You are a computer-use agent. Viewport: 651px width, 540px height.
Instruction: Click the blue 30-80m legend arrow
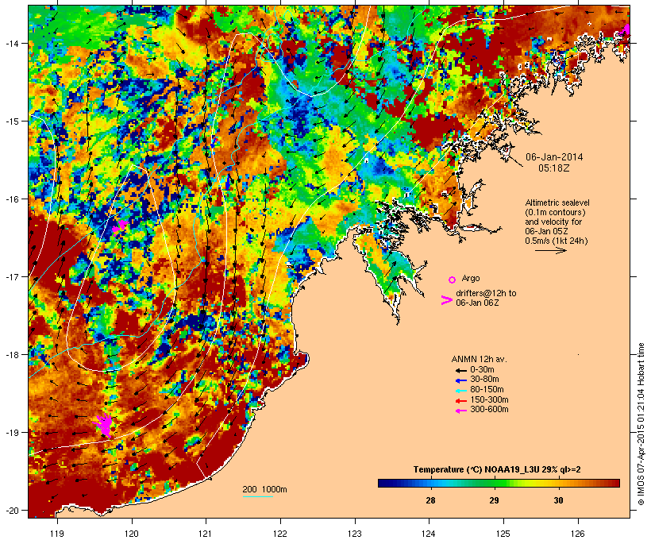(460, 380)
